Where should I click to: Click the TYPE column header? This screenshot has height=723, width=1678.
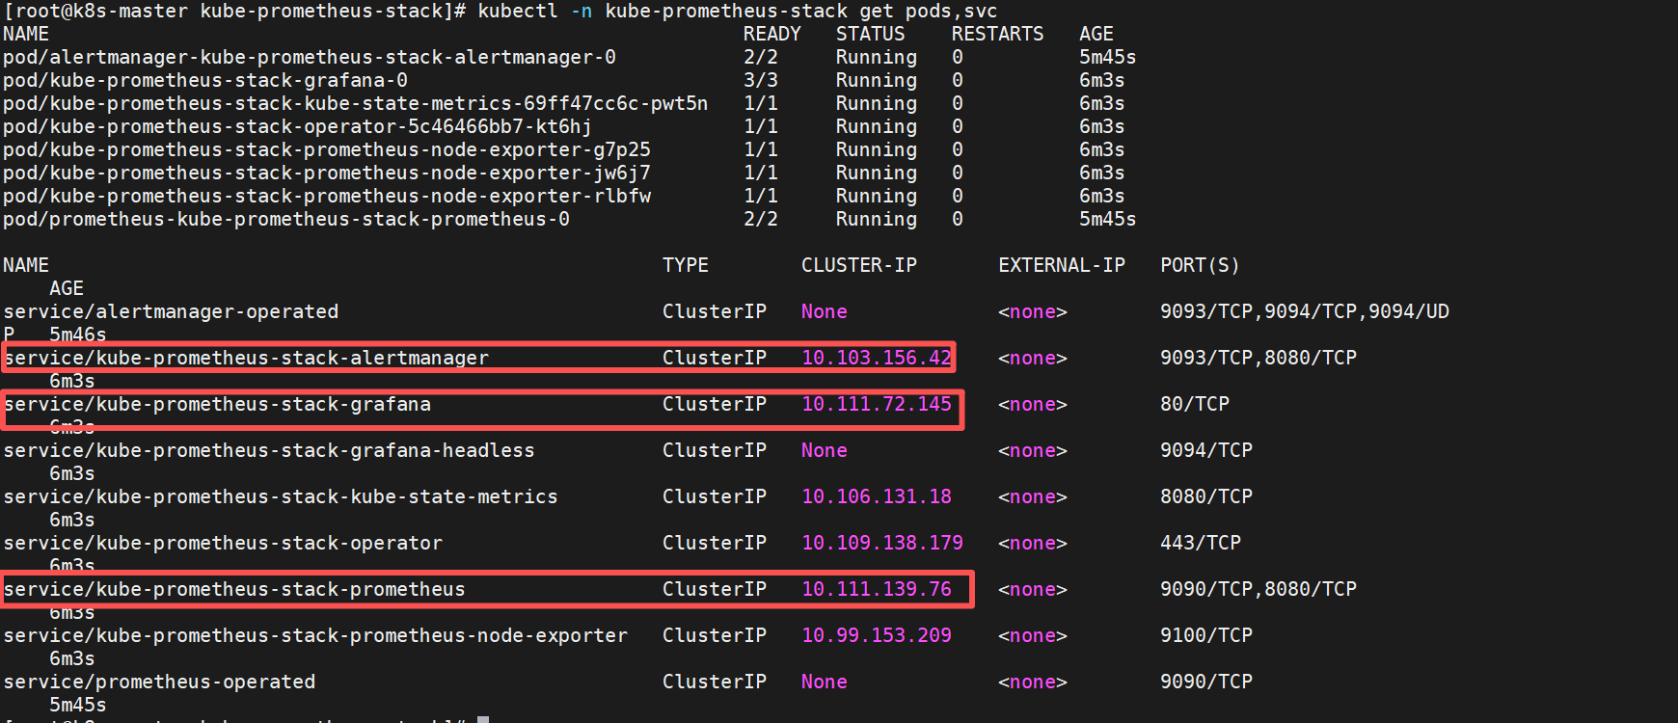pyautogui.click(x=686, y=265)
